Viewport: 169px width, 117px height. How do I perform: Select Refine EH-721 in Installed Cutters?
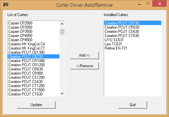133,48
